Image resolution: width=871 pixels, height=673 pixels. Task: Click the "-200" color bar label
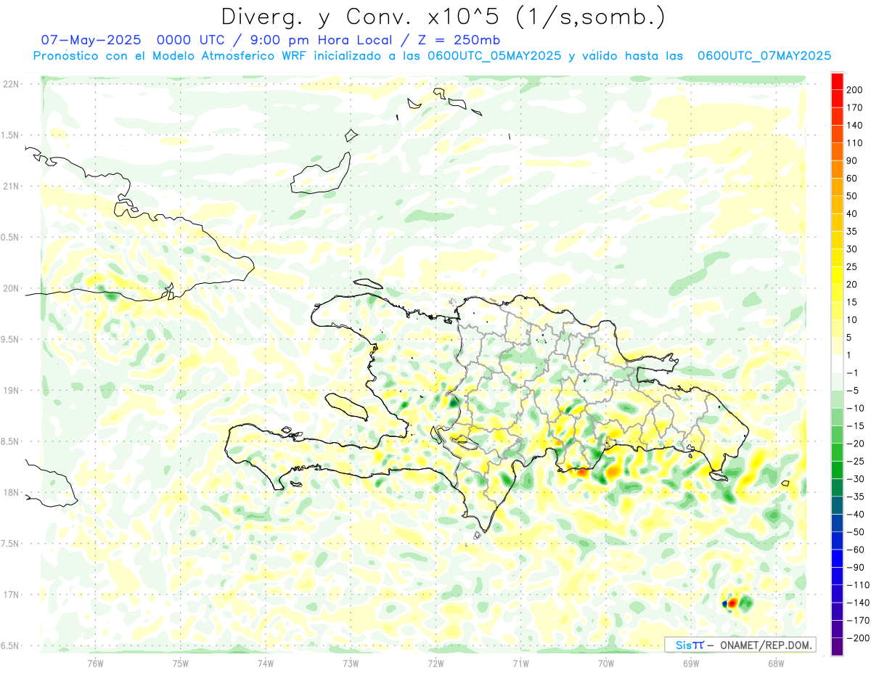tap(857, 638)
